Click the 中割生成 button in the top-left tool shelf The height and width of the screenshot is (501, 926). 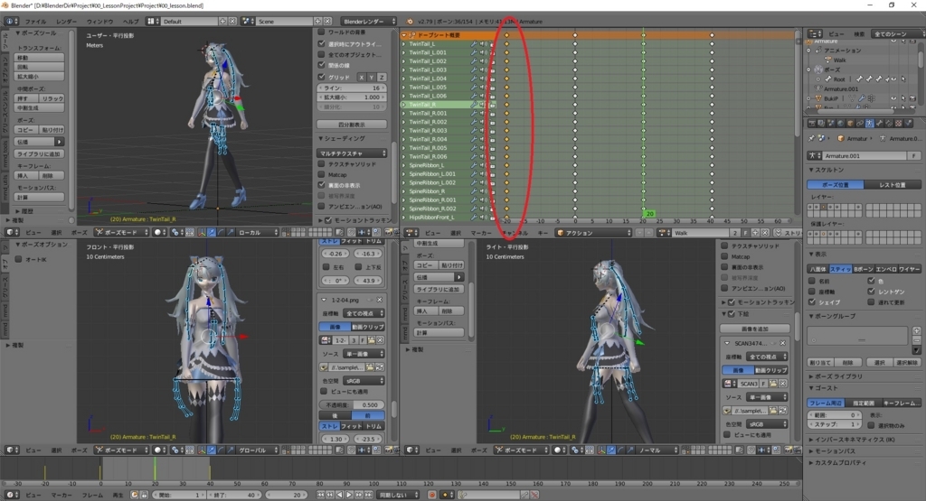tap(39, 107)
